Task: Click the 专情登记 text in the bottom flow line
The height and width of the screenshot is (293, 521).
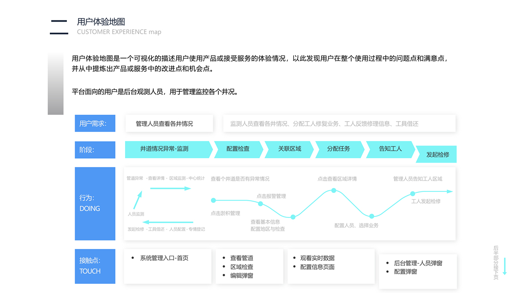Action: [x=197, y=229]
